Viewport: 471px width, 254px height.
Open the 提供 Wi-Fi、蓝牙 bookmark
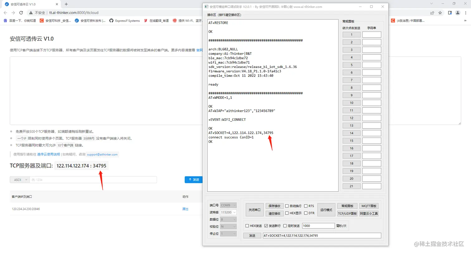click(188, 21)
